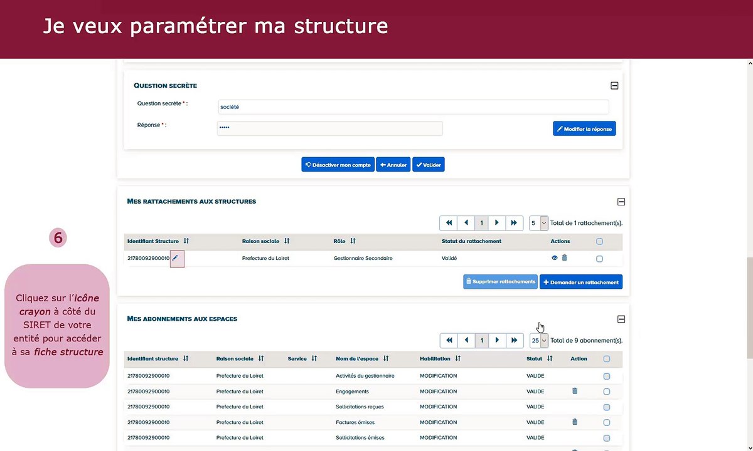Collapse the Question secrète panel

click(614, 86)
